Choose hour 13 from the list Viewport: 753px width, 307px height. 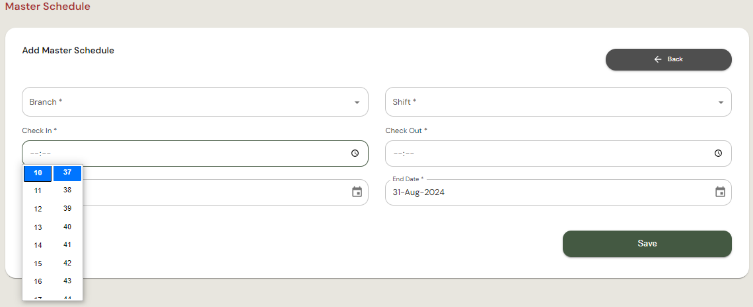coord(38,227)
